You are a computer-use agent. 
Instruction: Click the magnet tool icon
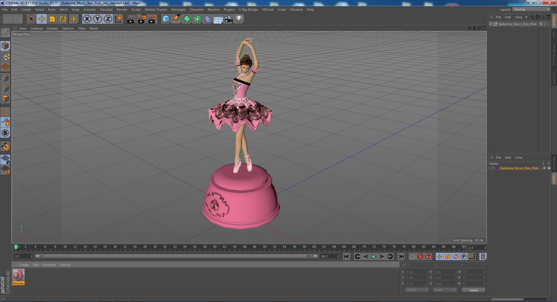(x=5, y=147)
